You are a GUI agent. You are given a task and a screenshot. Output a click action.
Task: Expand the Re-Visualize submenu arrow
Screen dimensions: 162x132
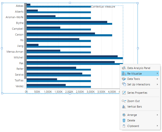point(157,74)
